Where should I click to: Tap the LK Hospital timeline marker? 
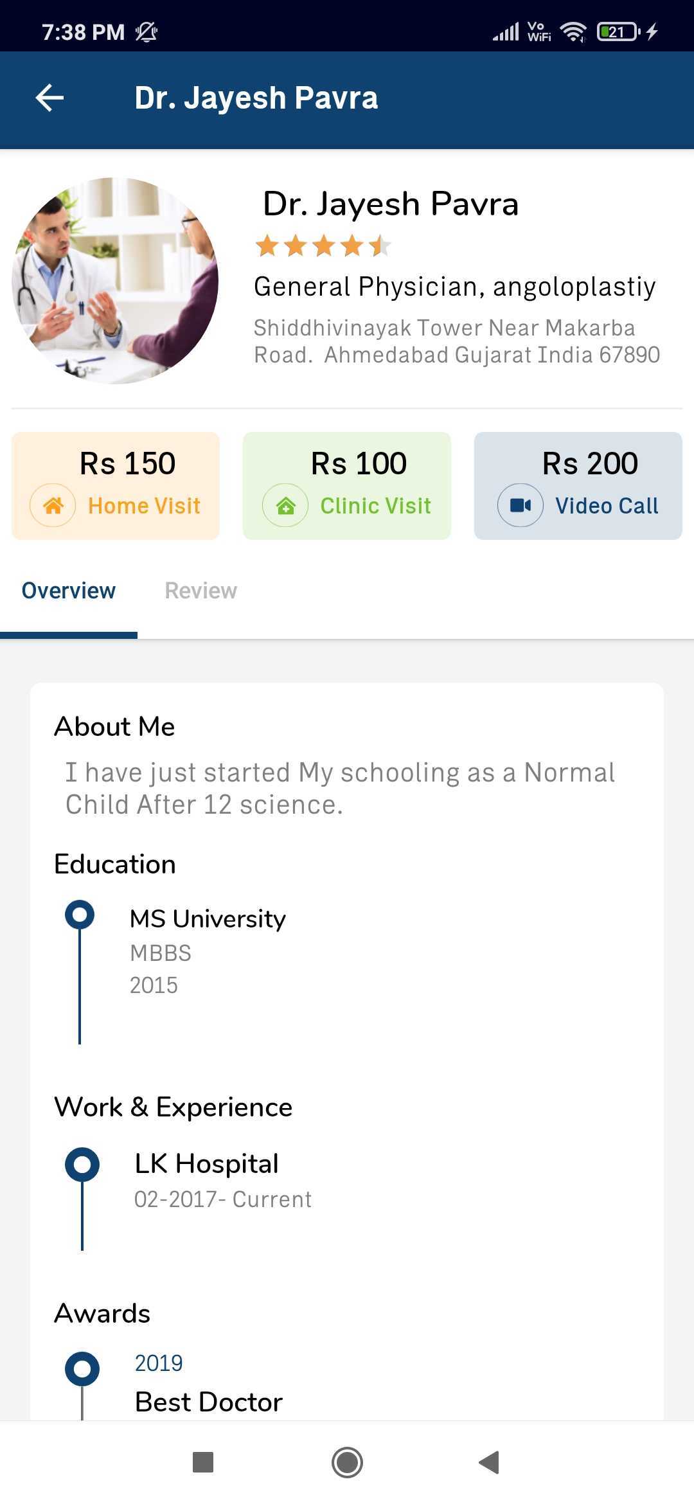[82, 1165]
